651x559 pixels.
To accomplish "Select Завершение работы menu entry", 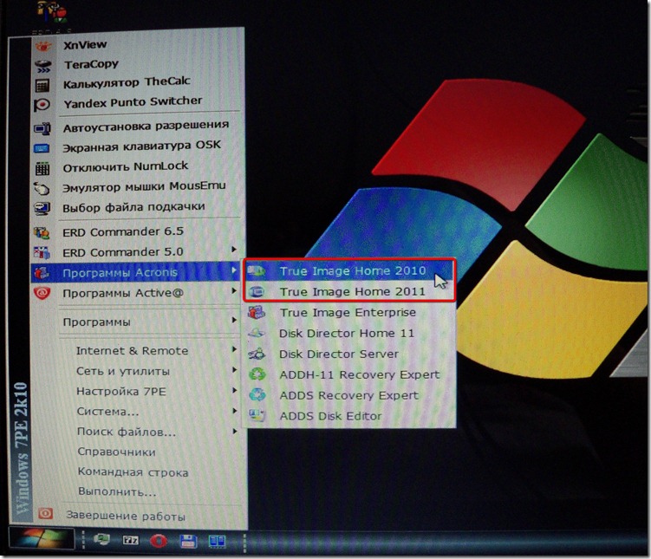I will [126, 517].
